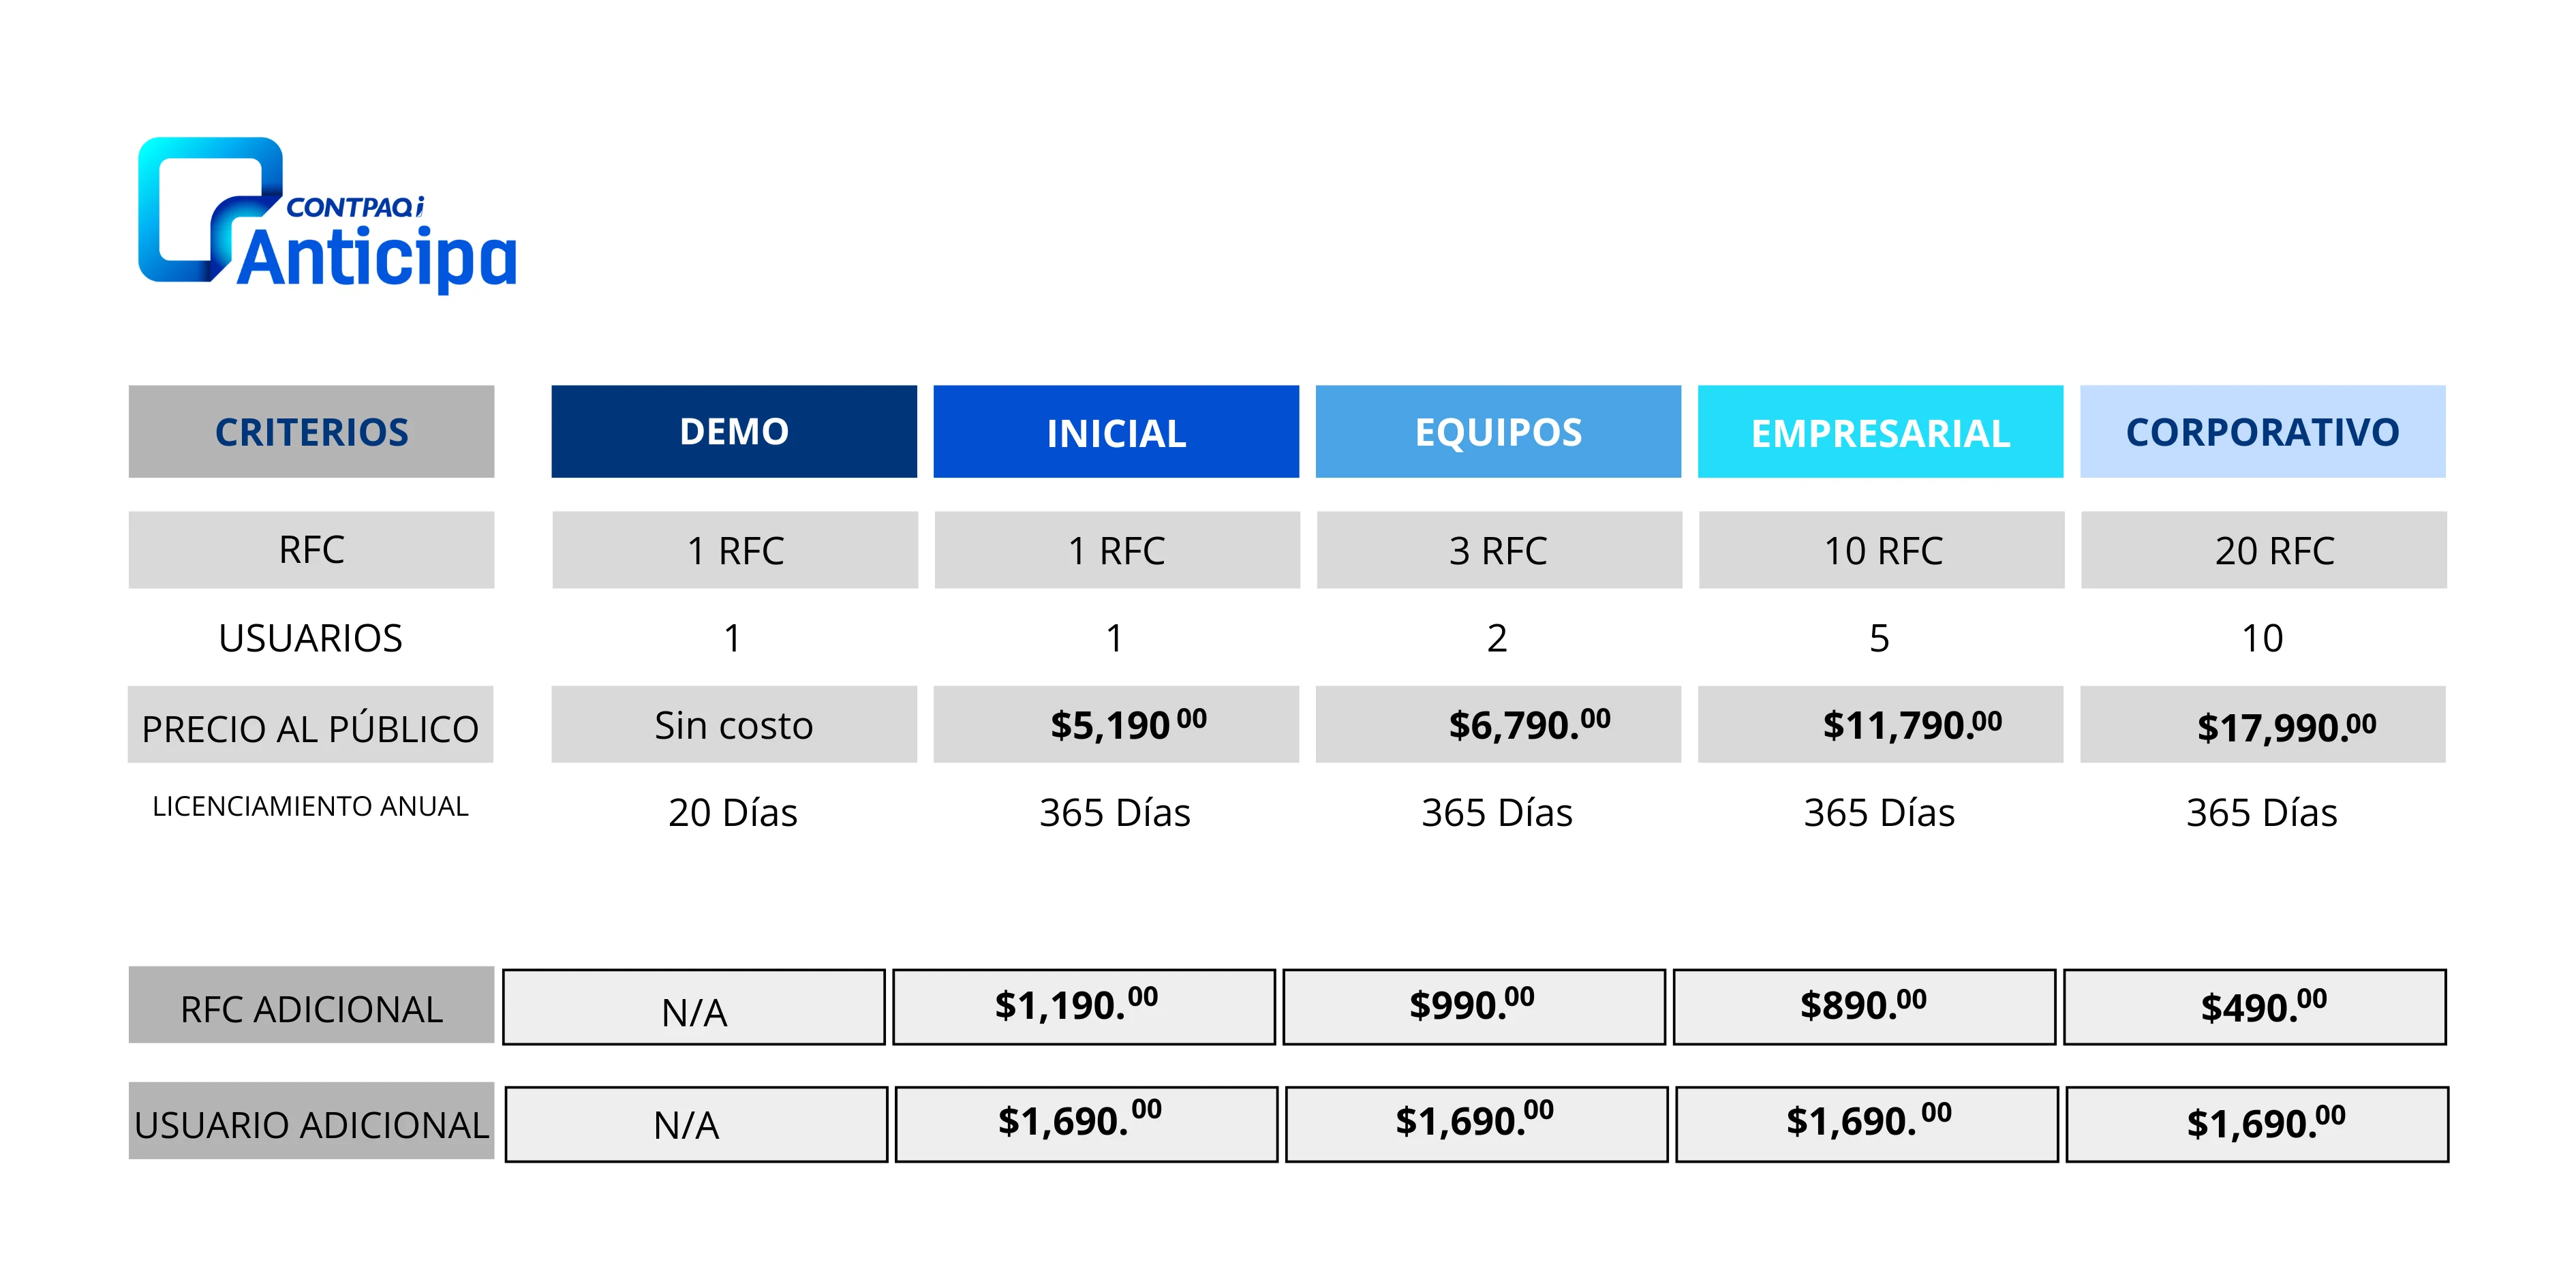2576x1288 pixels.
Task: Select the $1,190.00 additional RFC box
Action: click(1084, 1007)
